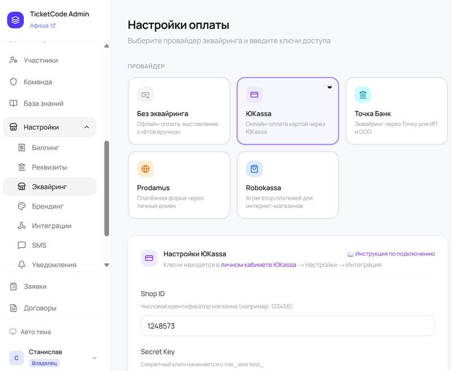
Task: Open Заявки in the sidebar
Action: pos(50,287)
